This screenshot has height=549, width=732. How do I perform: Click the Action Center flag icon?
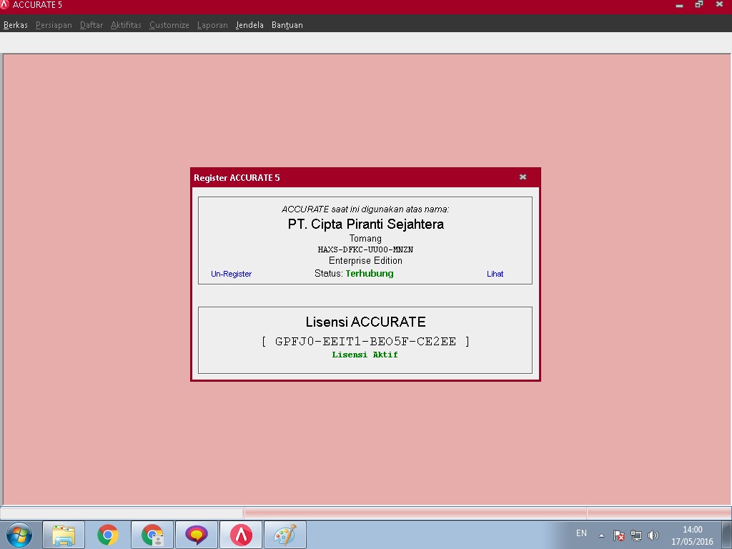point(620,535)
